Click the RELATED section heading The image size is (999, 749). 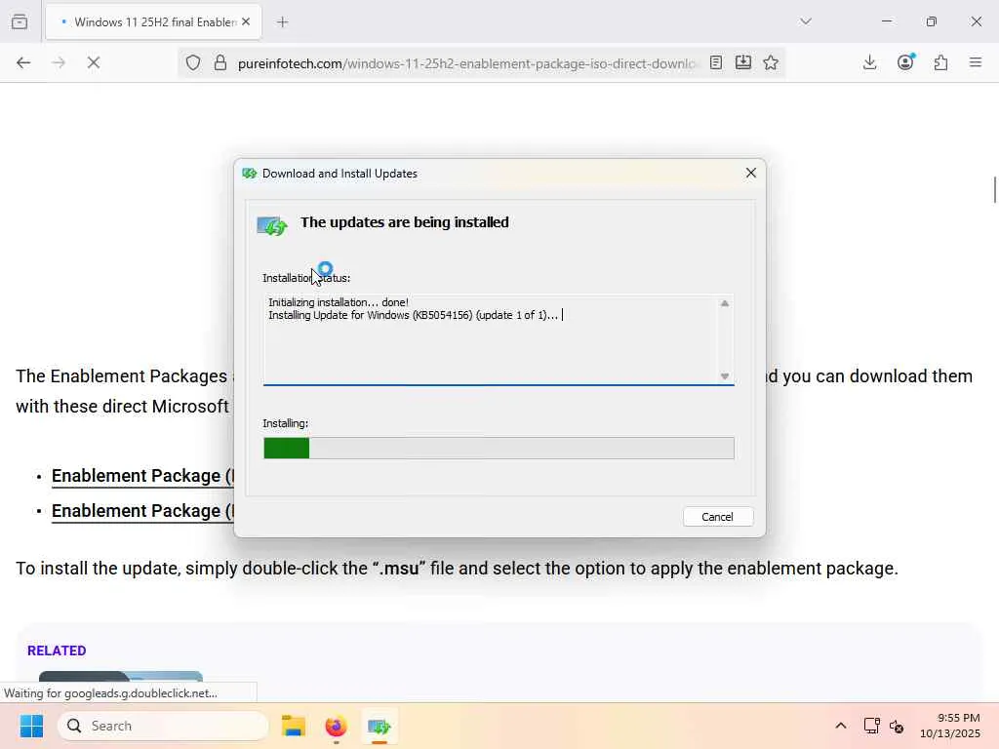[57, 650]
